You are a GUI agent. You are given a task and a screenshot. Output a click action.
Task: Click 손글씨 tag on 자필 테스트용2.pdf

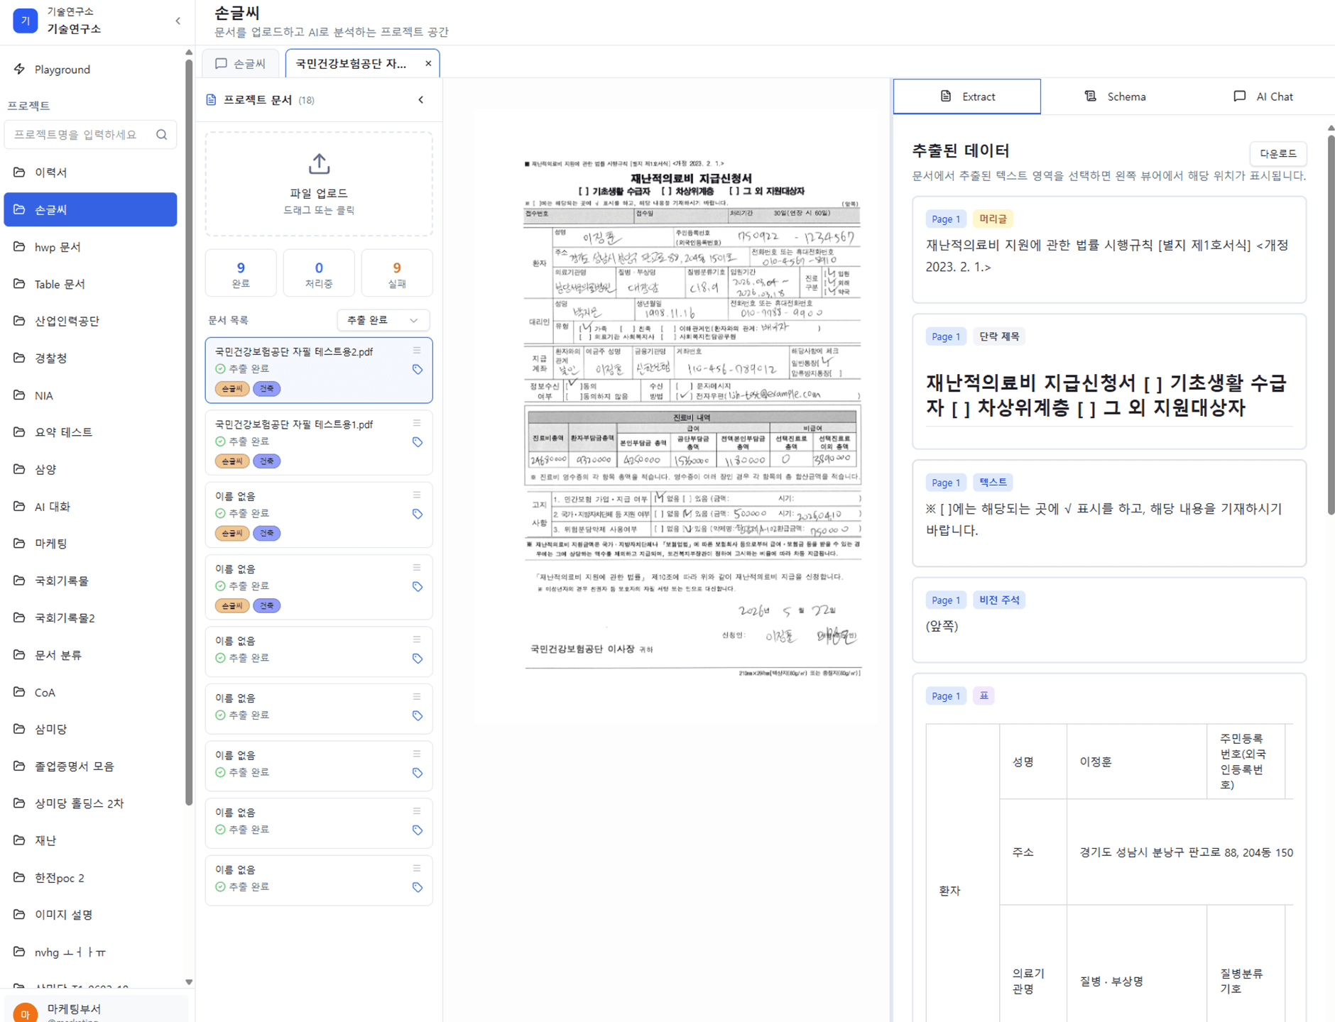(231, 389)
